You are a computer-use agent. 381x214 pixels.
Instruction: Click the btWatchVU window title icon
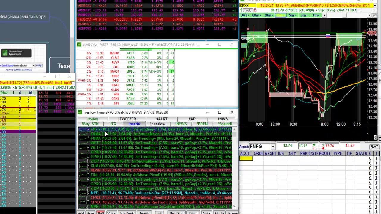tap(80, 112)
